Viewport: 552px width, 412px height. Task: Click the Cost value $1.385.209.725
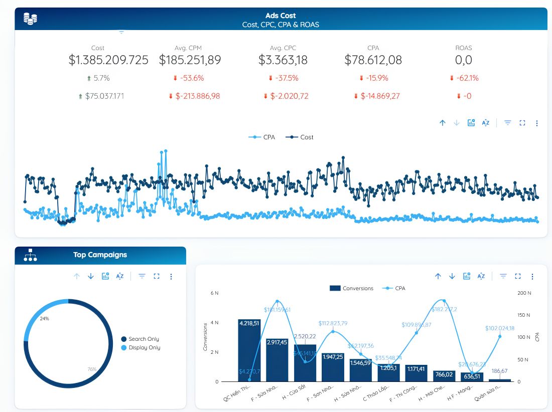pyautogui.click(x=108, y=60)
